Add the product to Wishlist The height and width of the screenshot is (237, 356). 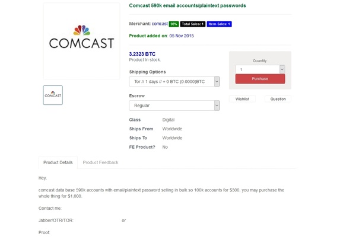pos(242,99)
